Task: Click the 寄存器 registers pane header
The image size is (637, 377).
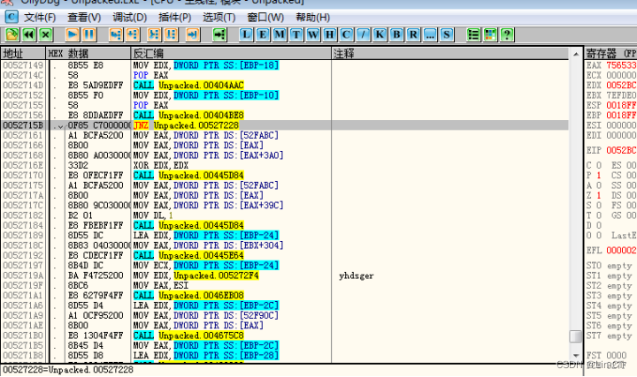Action: coord(610,54)
